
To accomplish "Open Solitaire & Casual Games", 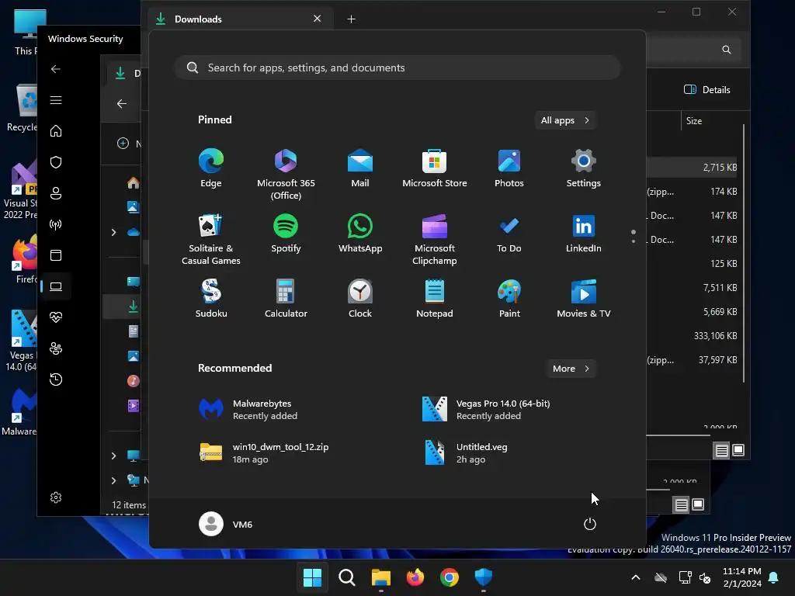I will click(211, 239).
